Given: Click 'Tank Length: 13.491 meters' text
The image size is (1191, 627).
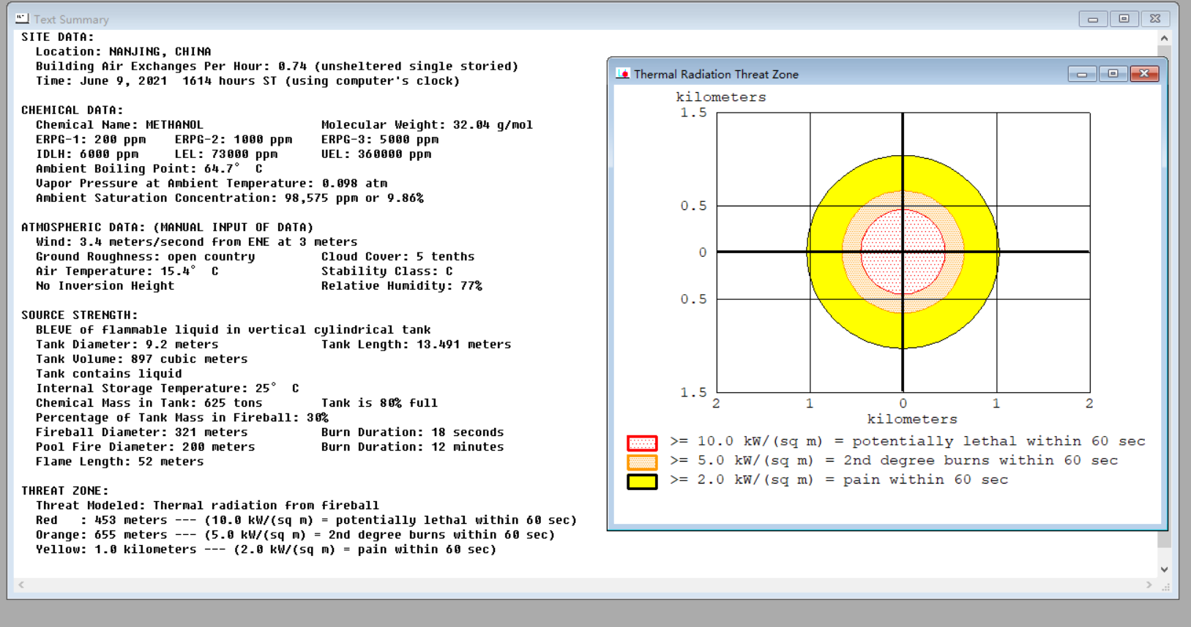Looking at the screenshot, I should [416, 345].
